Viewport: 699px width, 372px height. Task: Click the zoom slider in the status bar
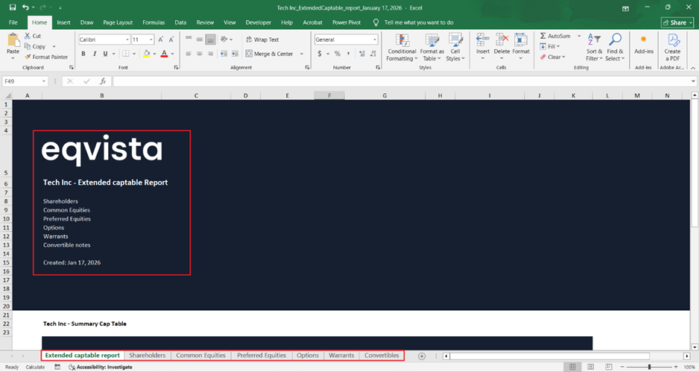(649, 367)
